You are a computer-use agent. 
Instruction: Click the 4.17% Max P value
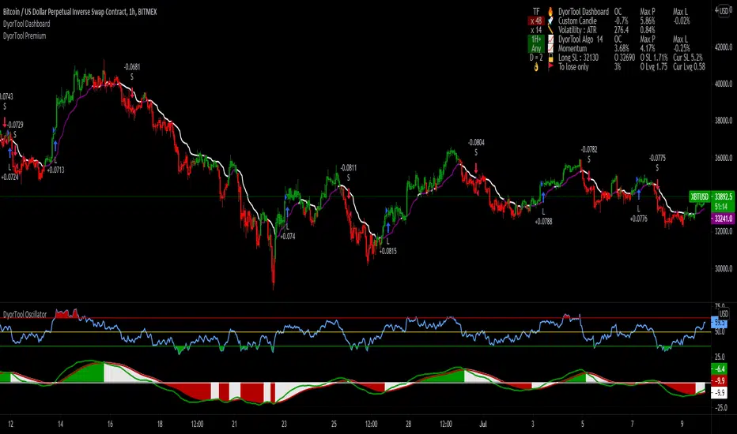[647, 48]
